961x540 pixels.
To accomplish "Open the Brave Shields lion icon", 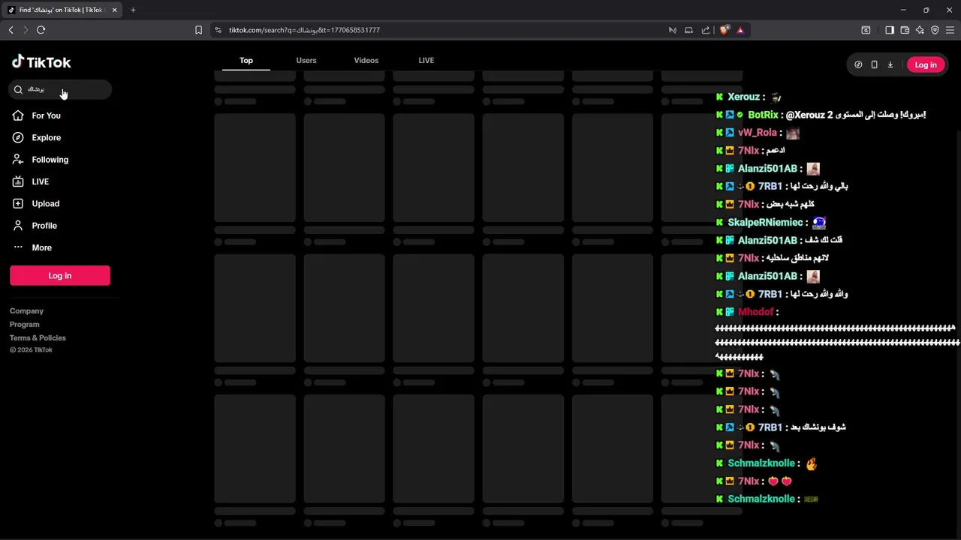I will click(x=724, y=30).
